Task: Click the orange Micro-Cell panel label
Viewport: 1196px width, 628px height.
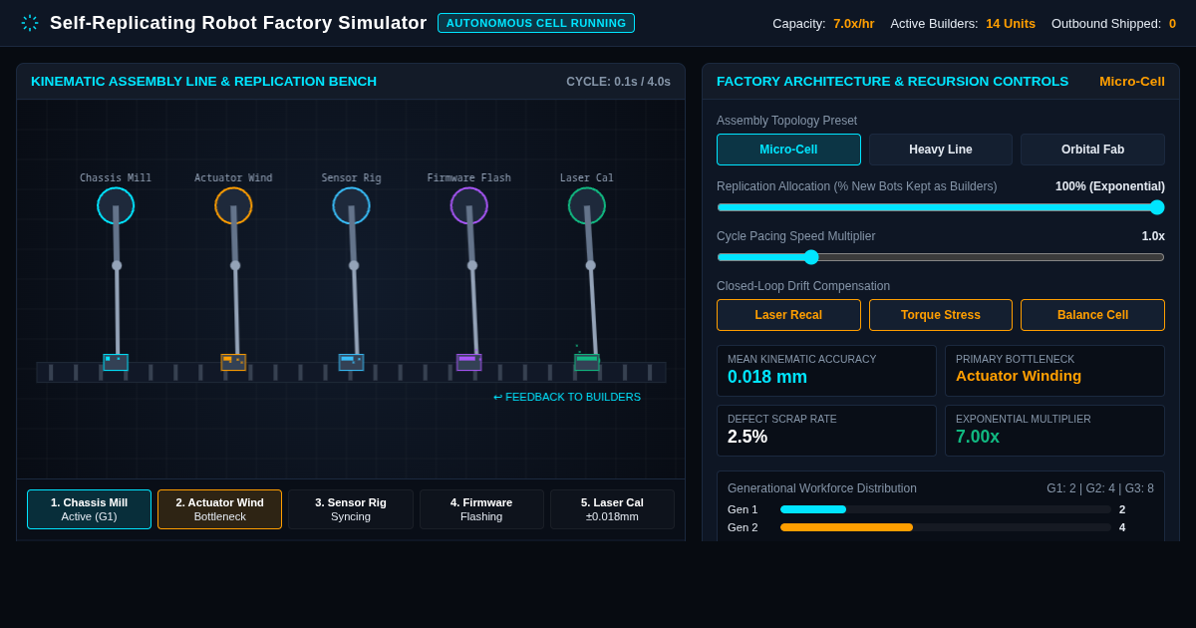Action: [1132, 82]
